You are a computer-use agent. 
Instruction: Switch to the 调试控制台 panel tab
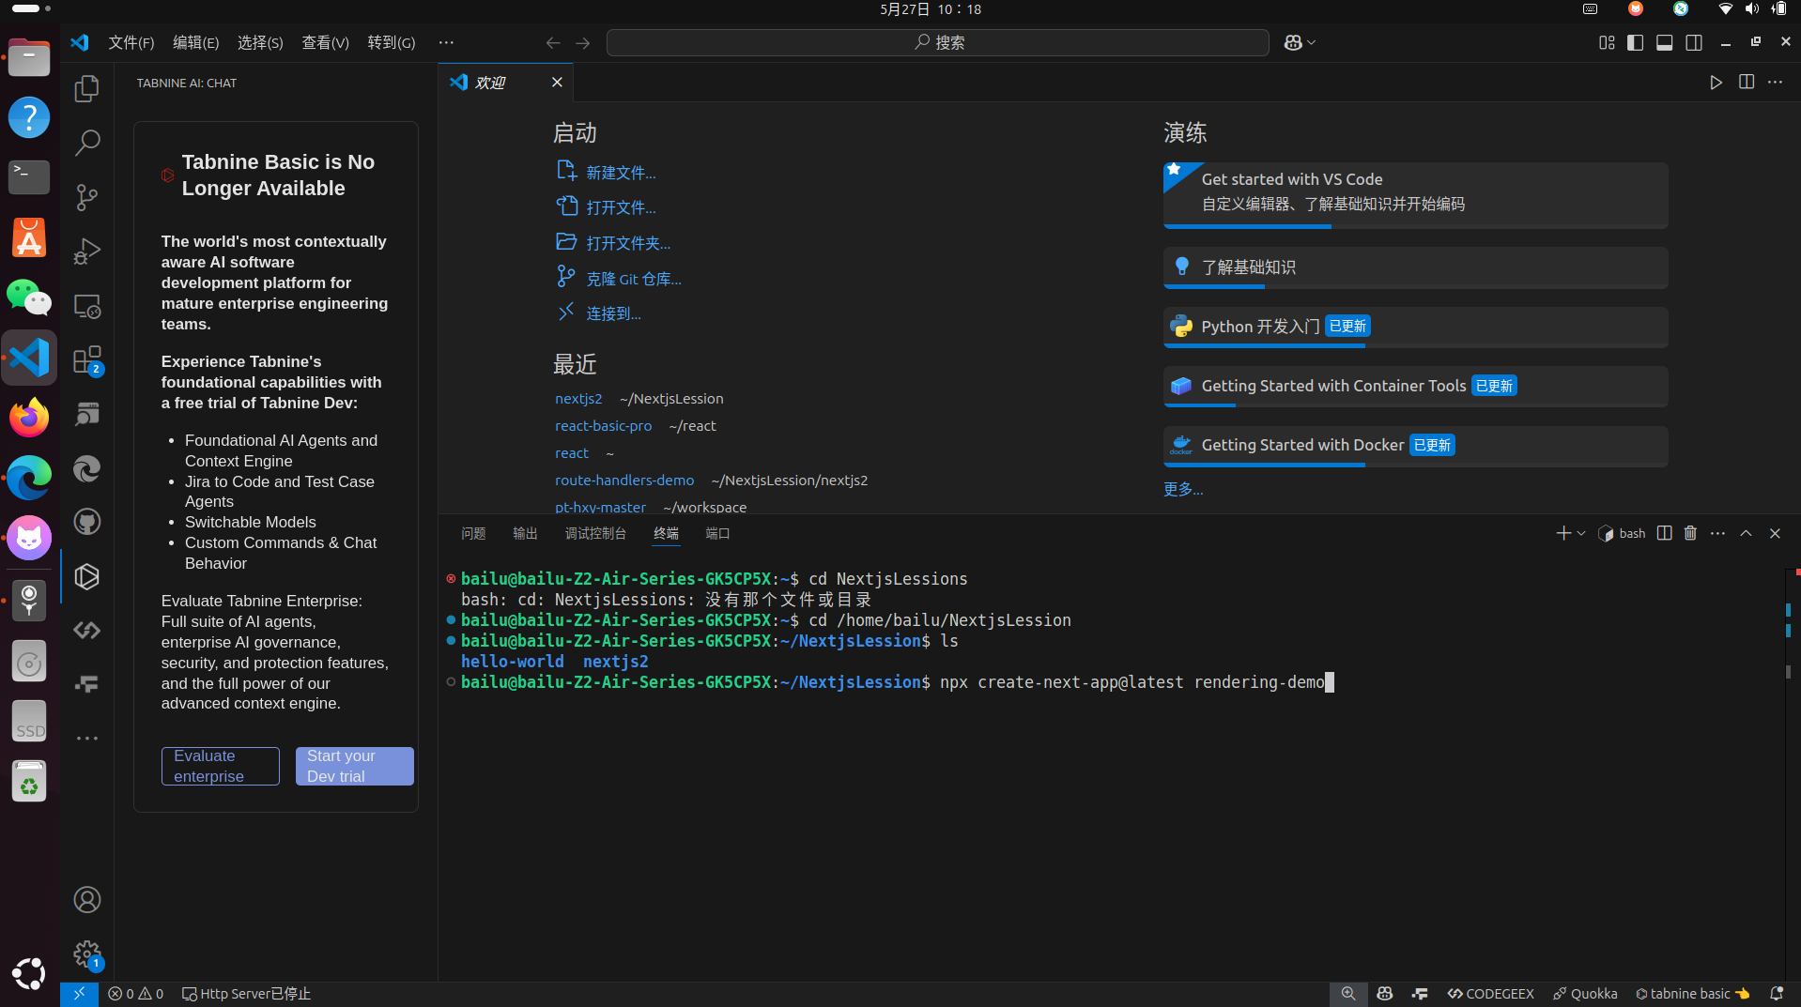595,533
